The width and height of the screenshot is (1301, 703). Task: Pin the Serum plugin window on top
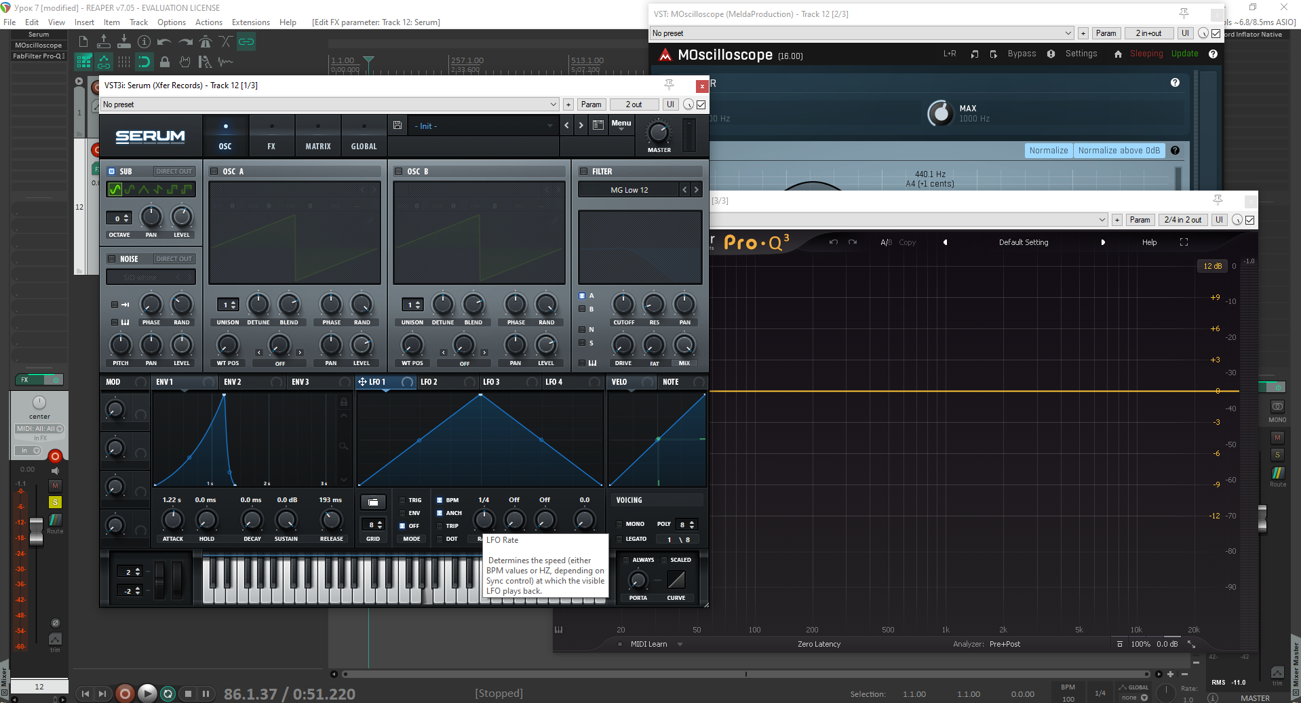pos(669,85)
